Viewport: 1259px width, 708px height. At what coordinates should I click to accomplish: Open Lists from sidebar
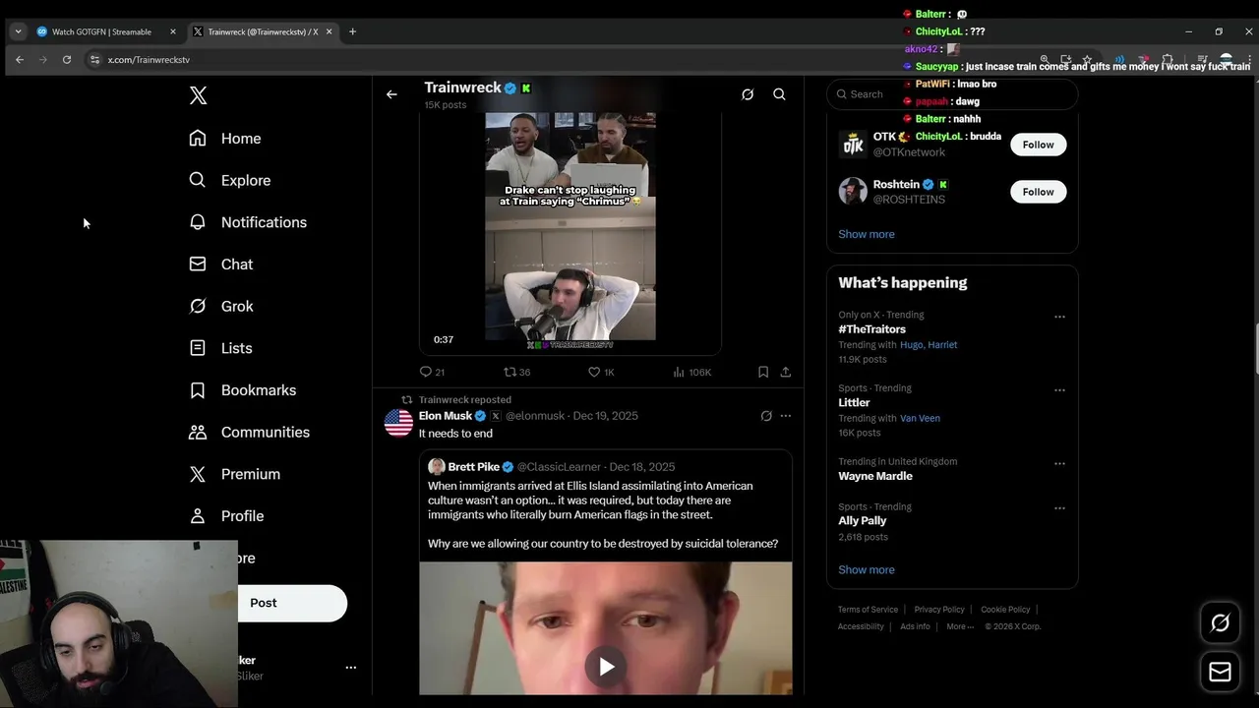(220, 348)
